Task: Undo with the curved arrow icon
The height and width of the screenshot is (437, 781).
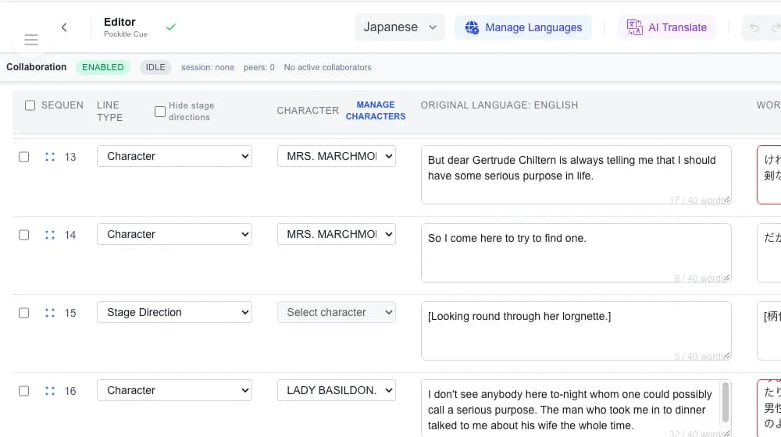Action: 754,28
